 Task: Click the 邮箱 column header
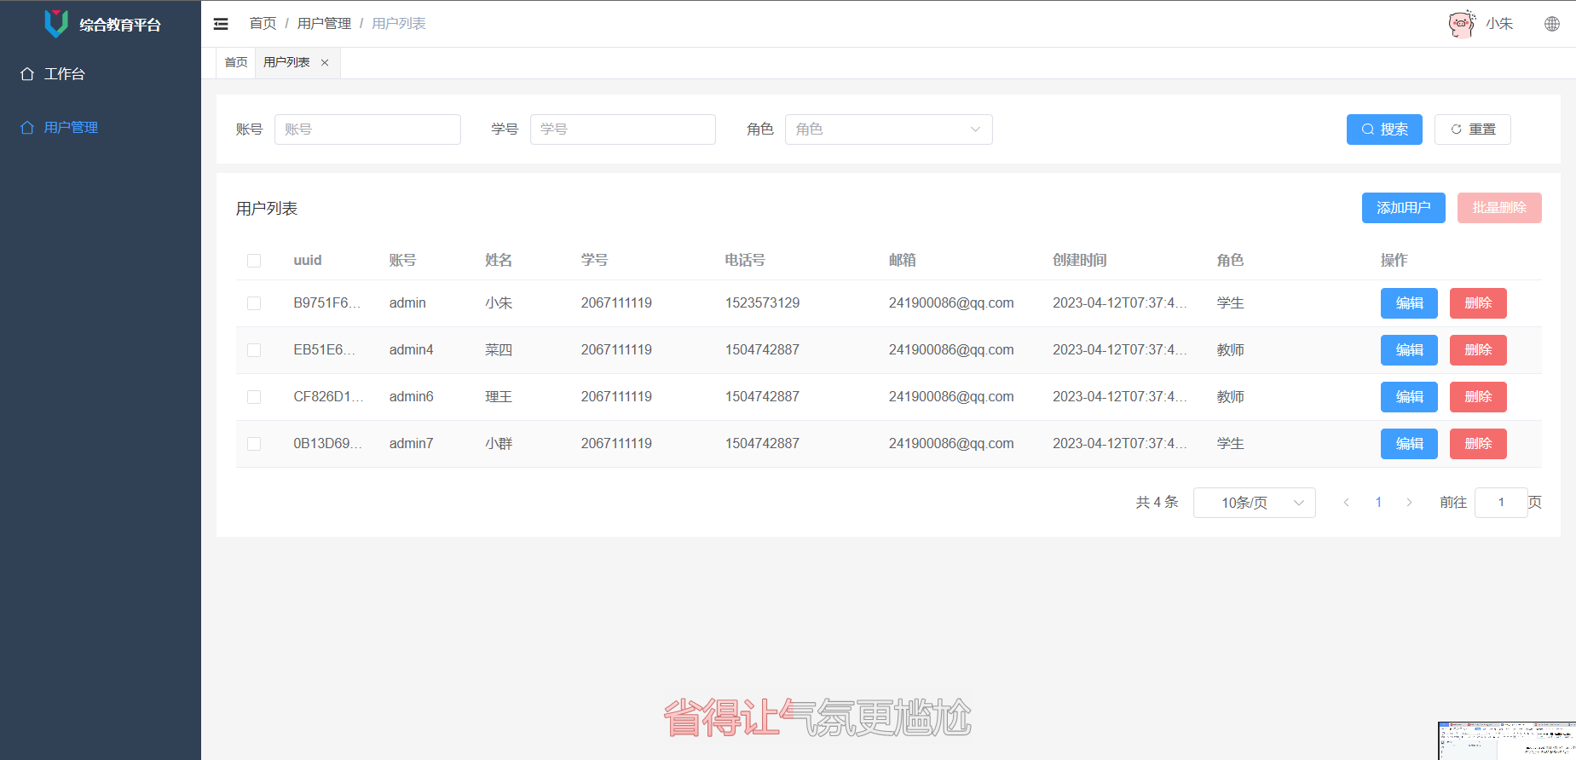click(x=903, y=261)
